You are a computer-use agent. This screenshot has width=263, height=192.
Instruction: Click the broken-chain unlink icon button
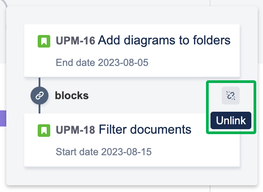(x=231, y=96)
